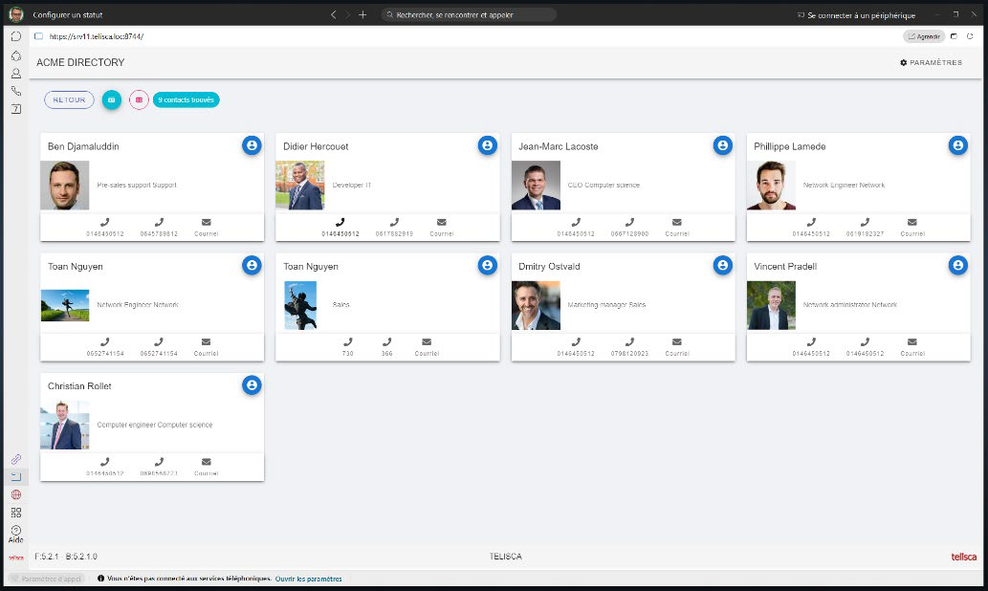Screen dimensions: 988x591
Task: Switch to table view with the pink icon
Action: (x=139, y=99)
